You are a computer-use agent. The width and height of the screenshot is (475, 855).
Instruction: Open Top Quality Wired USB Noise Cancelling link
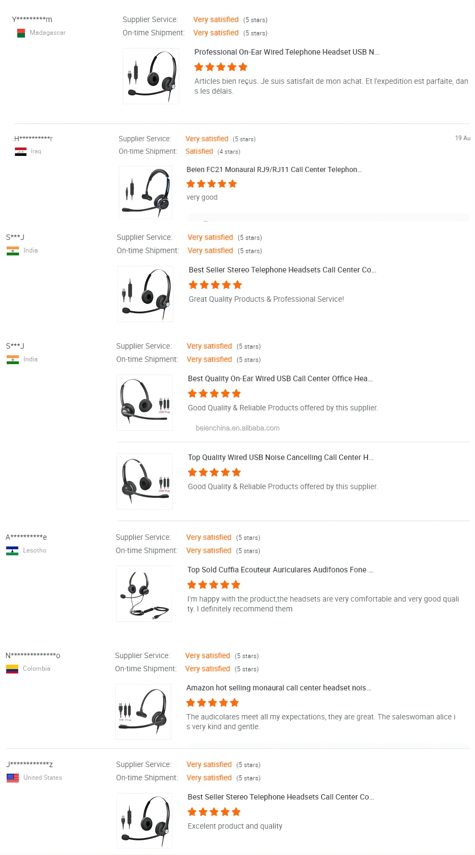280,457
